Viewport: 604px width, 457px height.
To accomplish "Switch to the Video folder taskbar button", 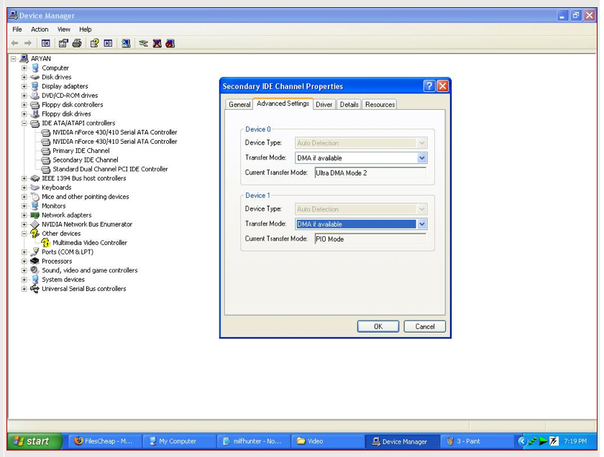I will 327,441.
